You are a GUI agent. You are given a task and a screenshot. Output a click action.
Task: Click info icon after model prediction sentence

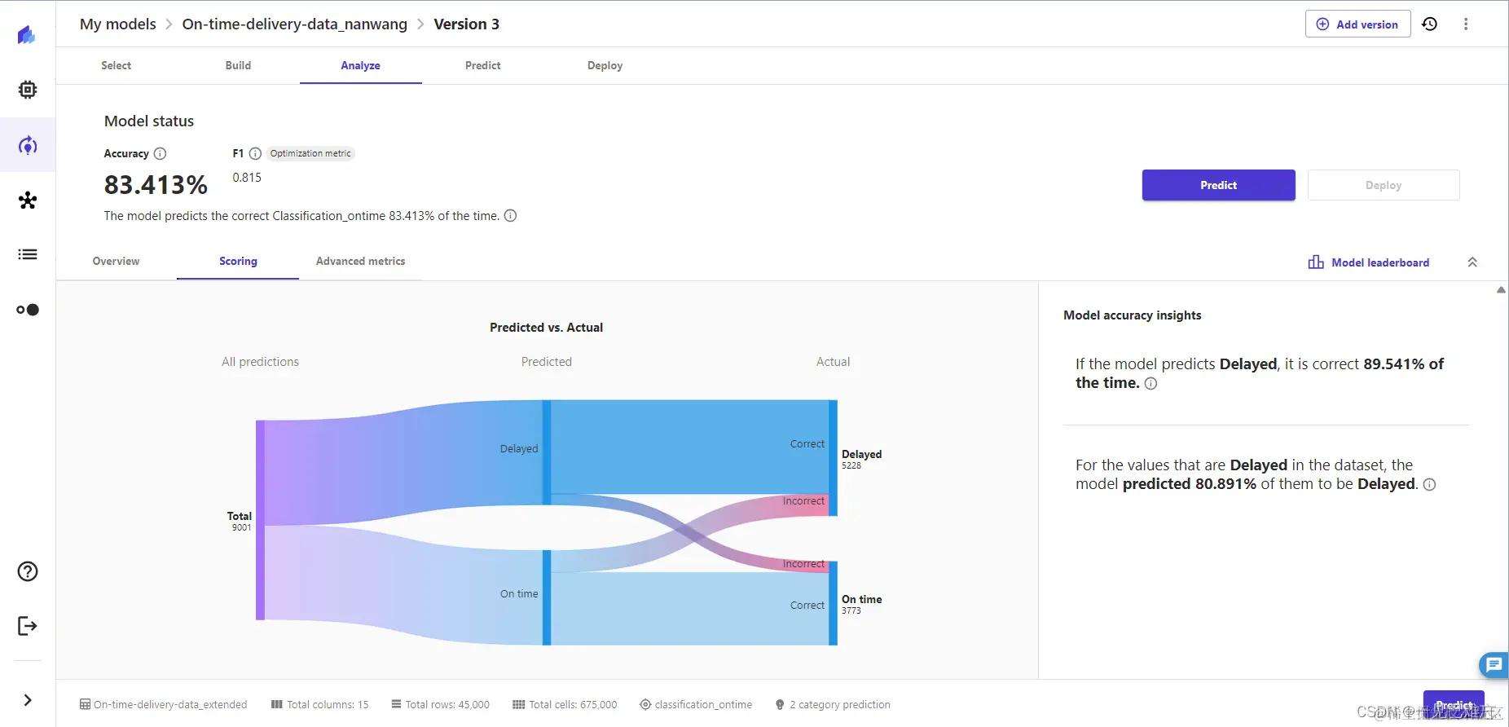(510, 216)
